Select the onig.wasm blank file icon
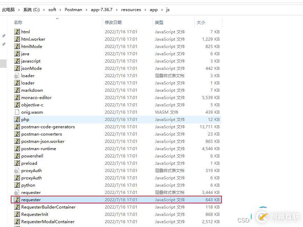Viewport: 303px width, 227px height. (17, 112)
